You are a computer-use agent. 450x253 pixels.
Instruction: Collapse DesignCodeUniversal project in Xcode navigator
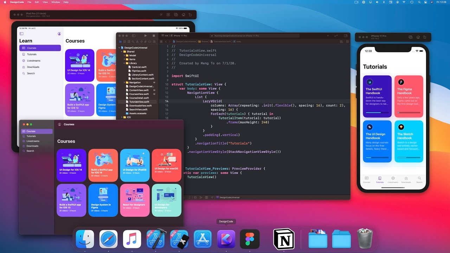(119, 47)
